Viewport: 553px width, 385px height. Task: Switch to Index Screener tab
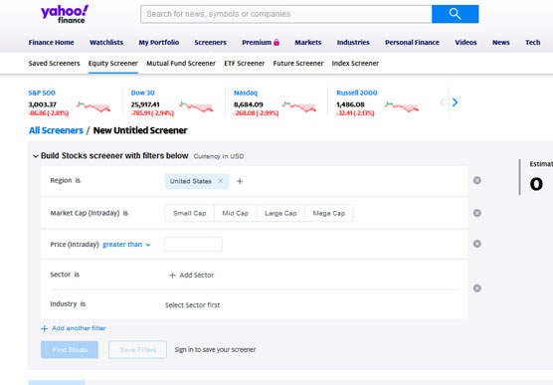pyautogui.click(x=355, y=63)
